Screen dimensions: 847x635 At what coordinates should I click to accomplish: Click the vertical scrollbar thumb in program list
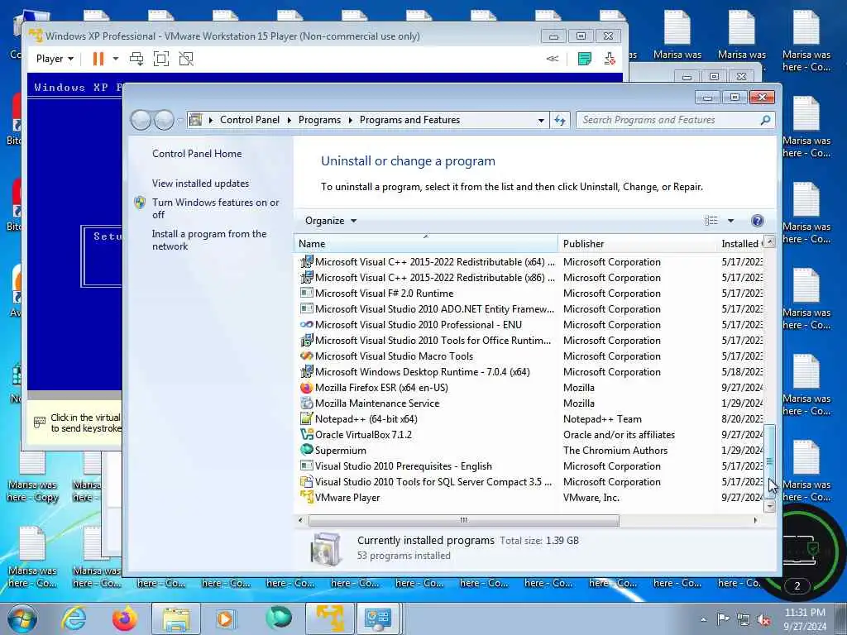point(770,461)
